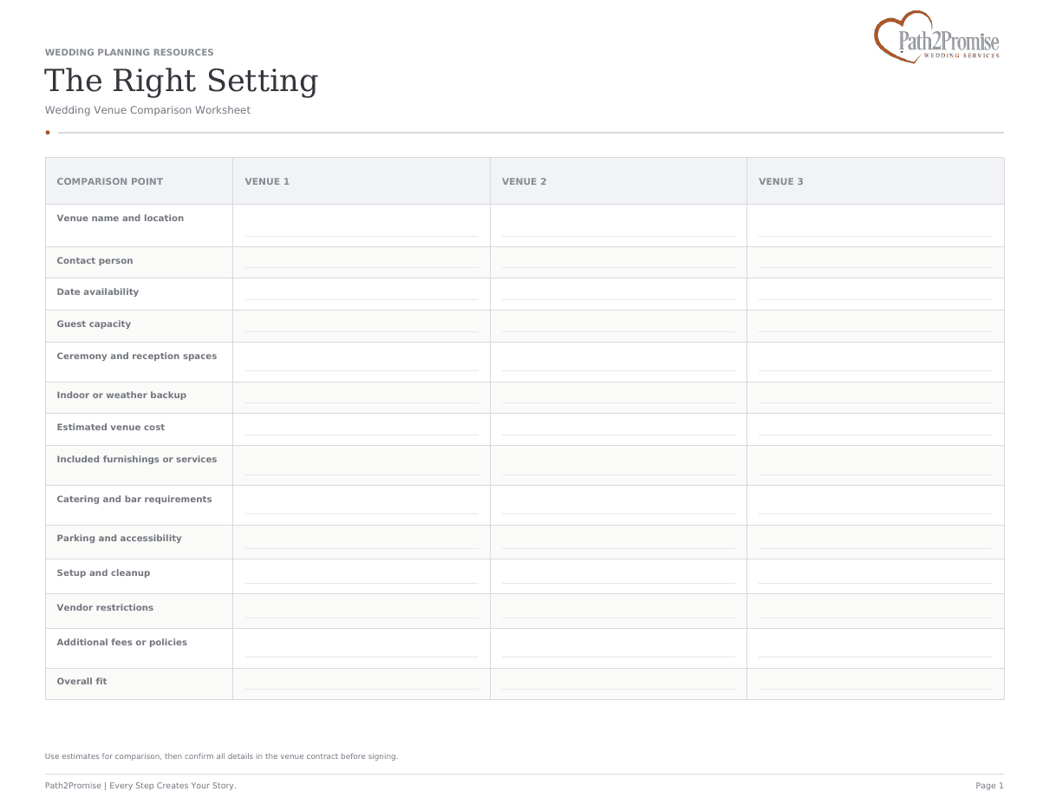Viewport: 1049px width, 811px height.
Task: Click the "Contact person" row label
Action: [95, 260]
